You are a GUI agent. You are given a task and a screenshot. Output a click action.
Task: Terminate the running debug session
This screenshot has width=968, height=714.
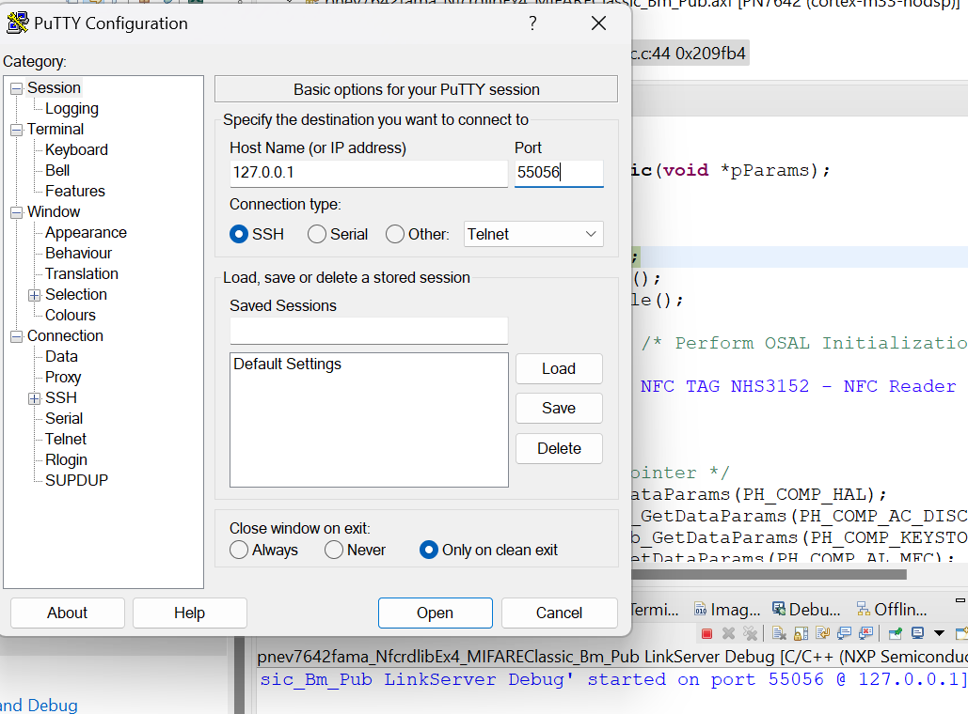pos(707,633)
